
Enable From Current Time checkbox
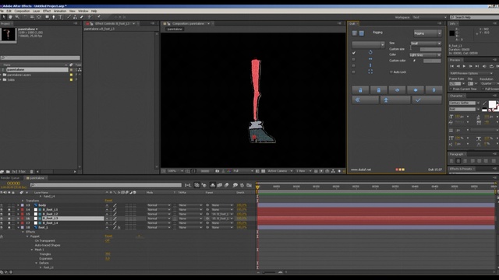point(451,89)
